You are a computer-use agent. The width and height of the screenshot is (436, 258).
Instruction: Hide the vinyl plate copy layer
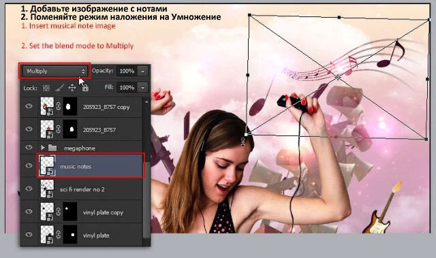click(x=29, y=211)
